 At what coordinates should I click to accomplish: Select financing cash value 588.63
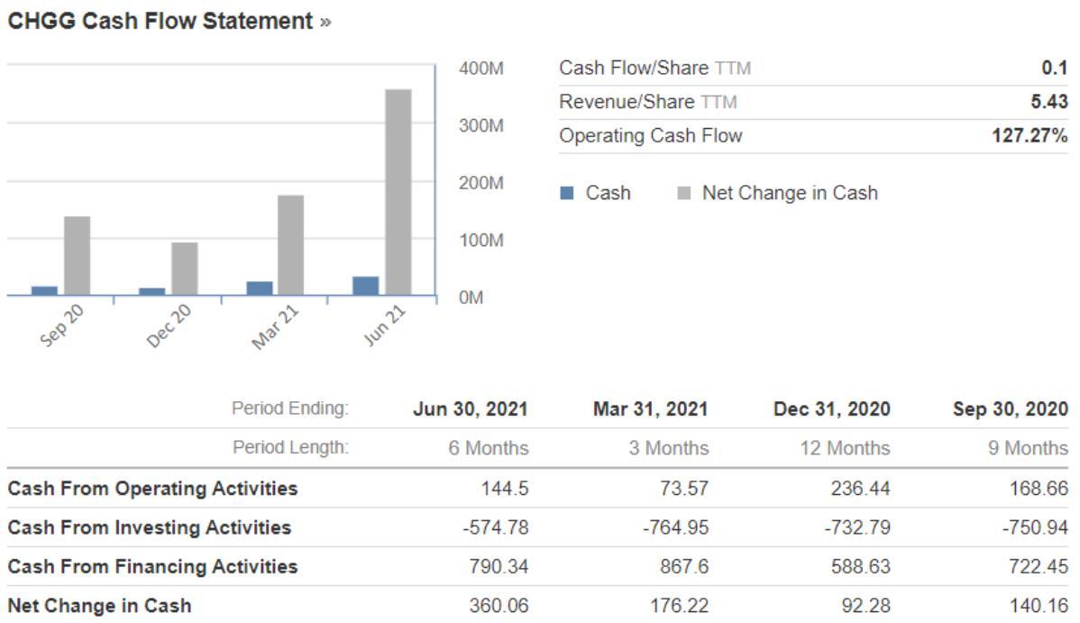(860, 566)
